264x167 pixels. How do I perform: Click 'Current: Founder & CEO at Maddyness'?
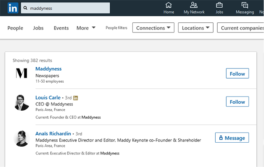[68, 117]
